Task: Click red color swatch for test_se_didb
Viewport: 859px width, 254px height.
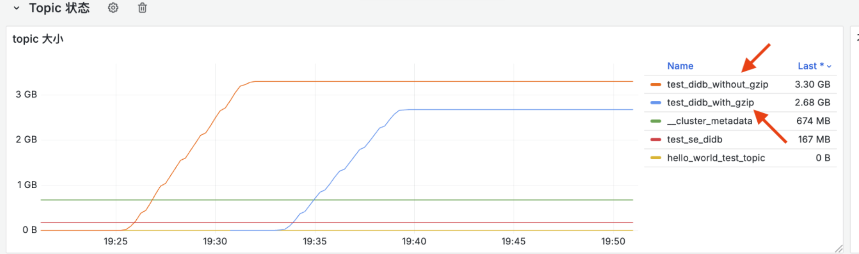Action: 656,139
